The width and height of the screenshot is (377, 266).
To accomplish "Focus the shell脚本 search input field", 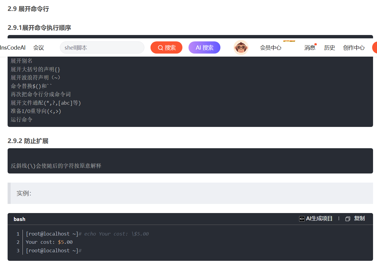I will (102, 47).
